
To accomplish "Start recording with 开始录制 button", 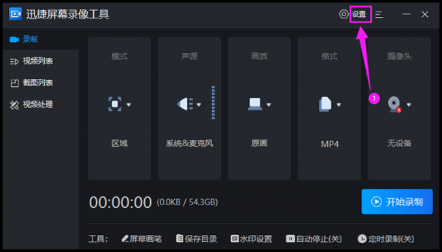I will click(397, 202).
